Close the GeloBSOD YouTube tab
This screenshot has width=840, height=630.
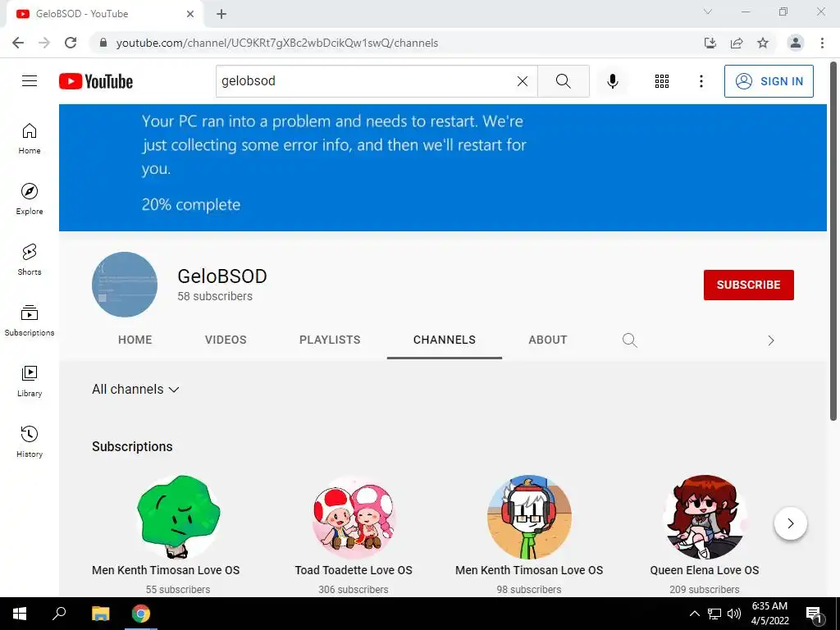190,14
